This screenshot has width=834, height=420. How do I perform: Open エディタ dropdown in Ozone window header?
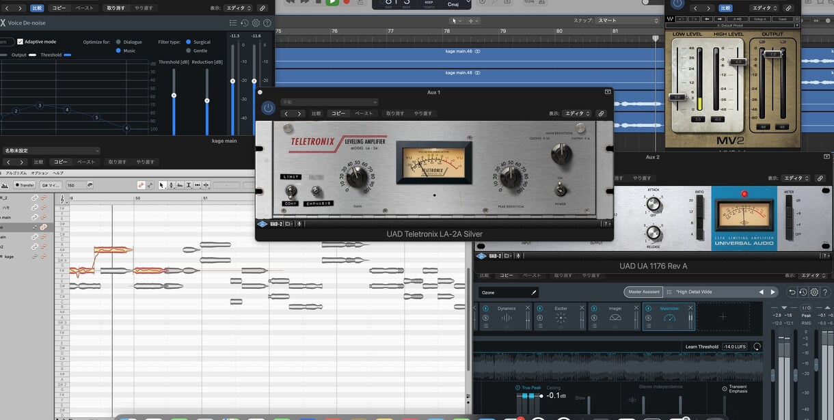813,275
